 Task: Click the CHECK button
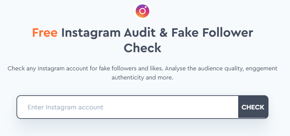(253, 107)
